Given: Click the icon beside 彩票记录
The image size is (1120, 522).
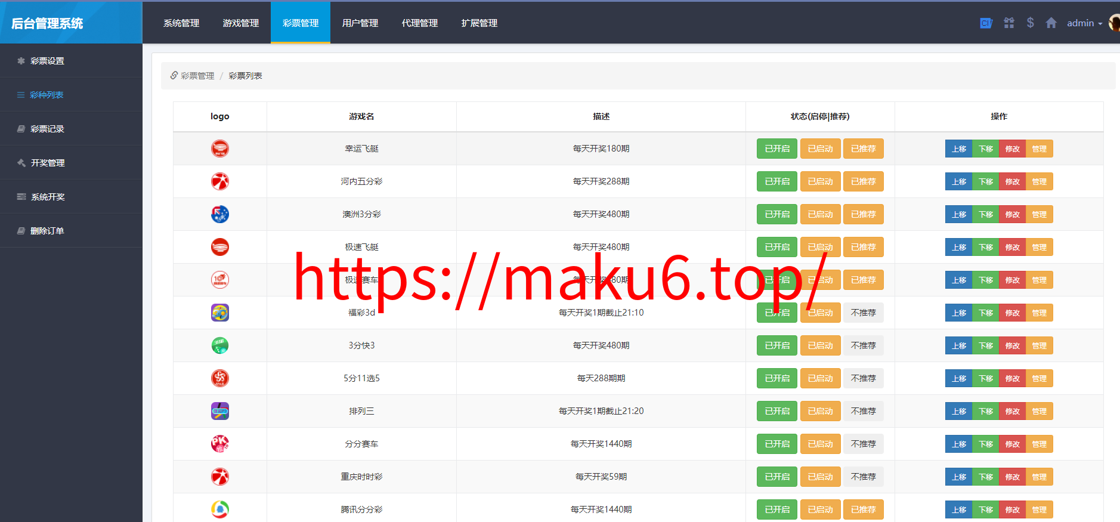Looking at the screenshot, I should point(21,129).
